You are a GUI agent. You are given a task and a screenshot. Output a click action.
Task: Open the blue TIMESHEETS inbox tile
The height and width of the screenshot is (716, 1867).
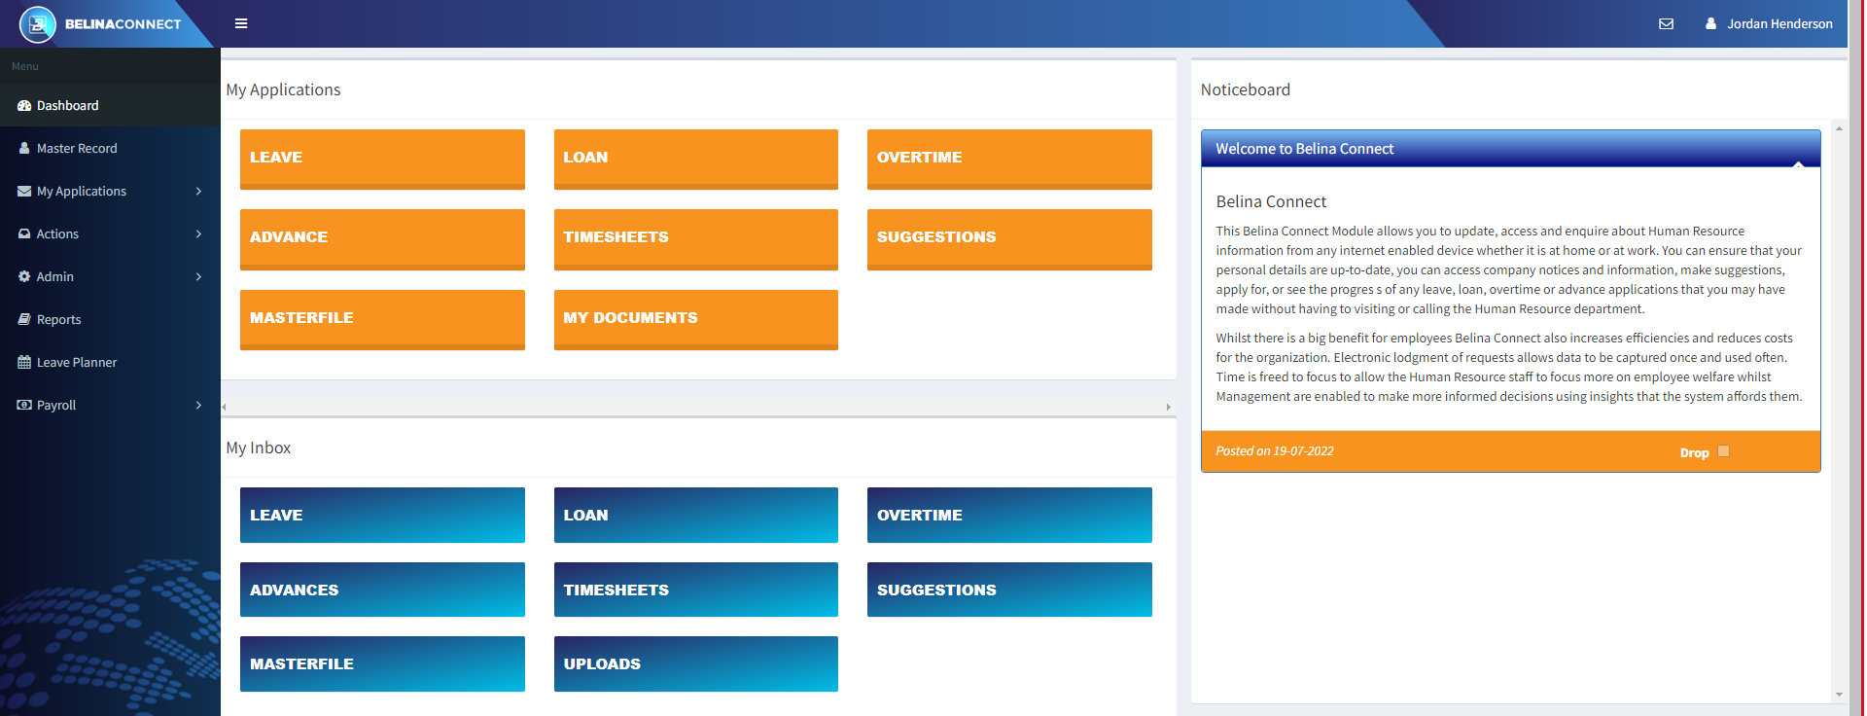point(696,590)
